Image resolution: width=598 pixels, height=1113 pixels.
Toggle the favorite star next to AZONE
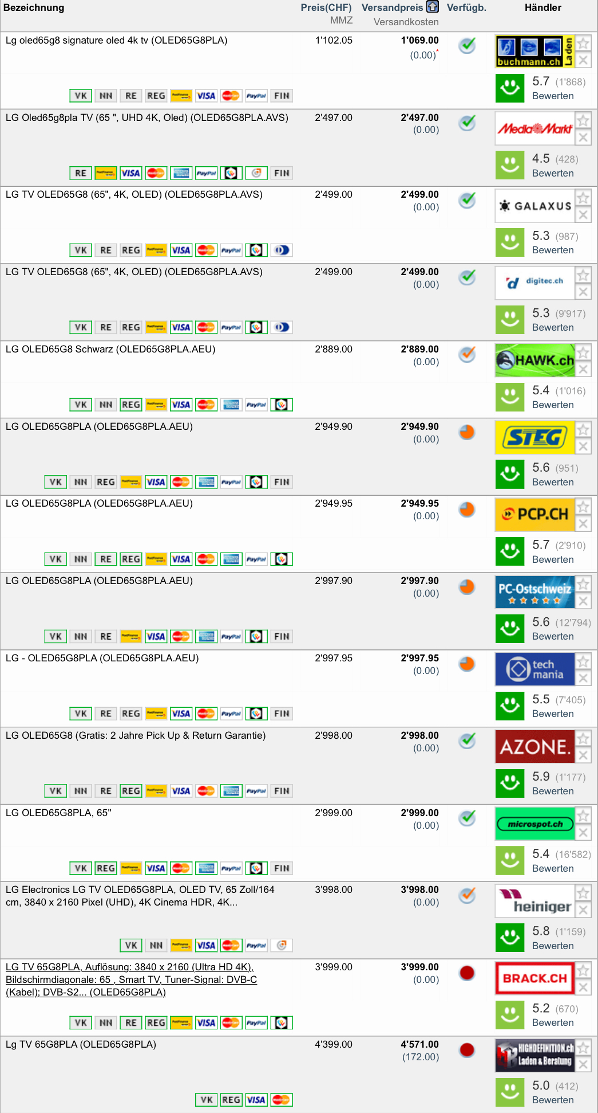pyautogui.click(x=583, y=738)
